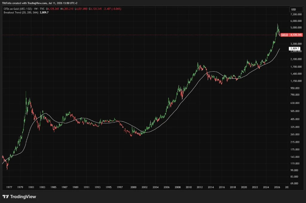Image resolution: width=306 pixels, height=203 pixels.
Task: Click the 2014 time axis label
Action: tap(211, 187)
